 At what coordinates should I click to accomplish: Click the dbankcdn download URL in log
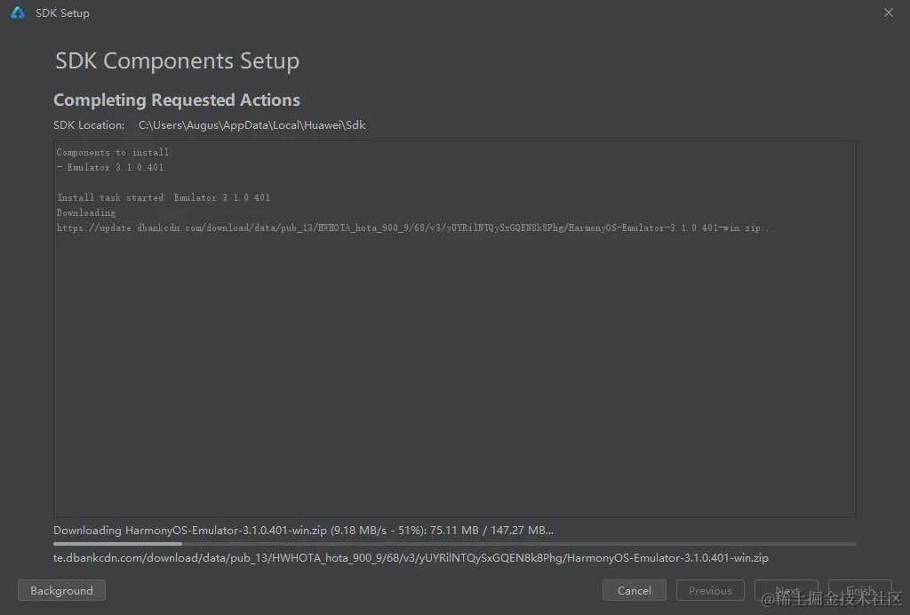point(415,228)
